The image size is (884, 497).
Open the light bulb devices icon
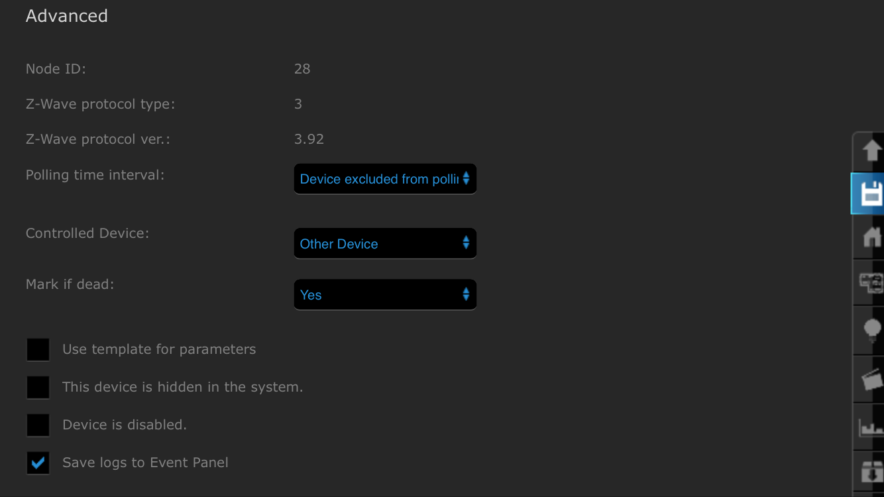point(871,330)
